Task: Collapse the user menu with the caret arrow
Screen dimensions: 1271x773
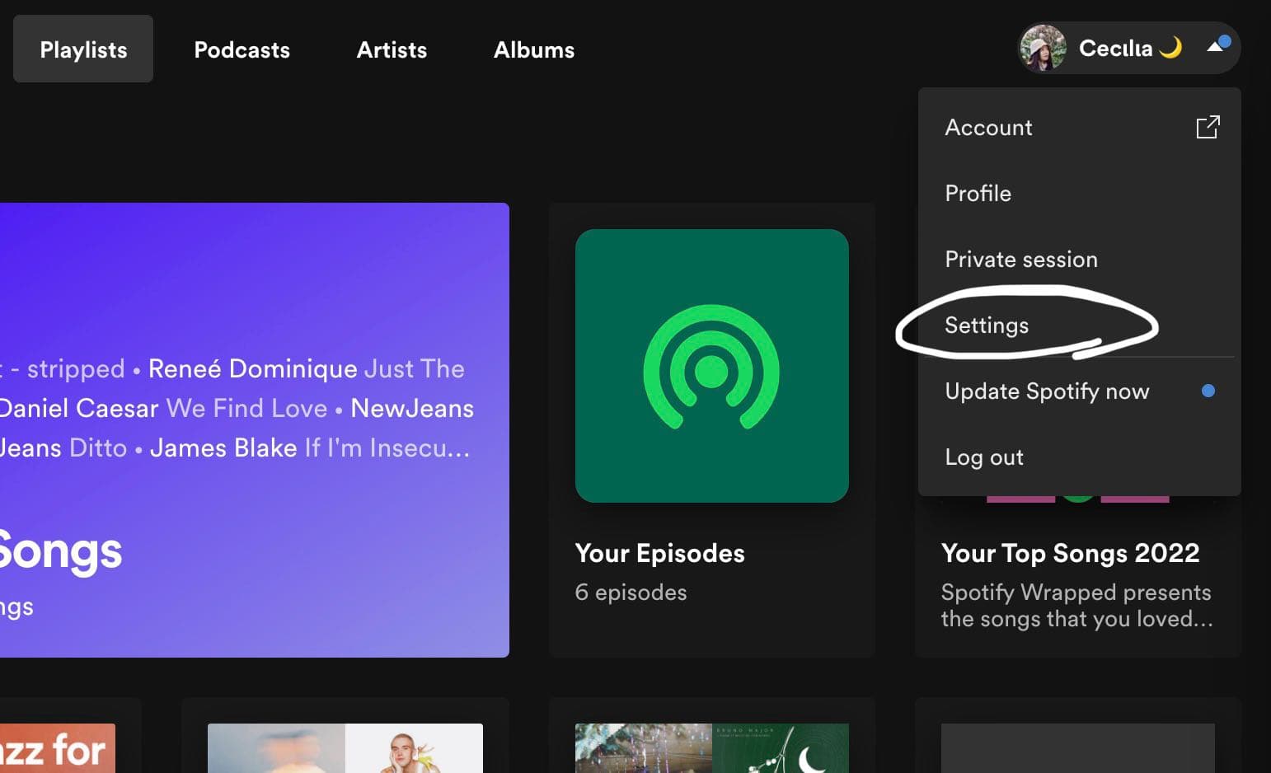Action: [x=1214, y=46]
